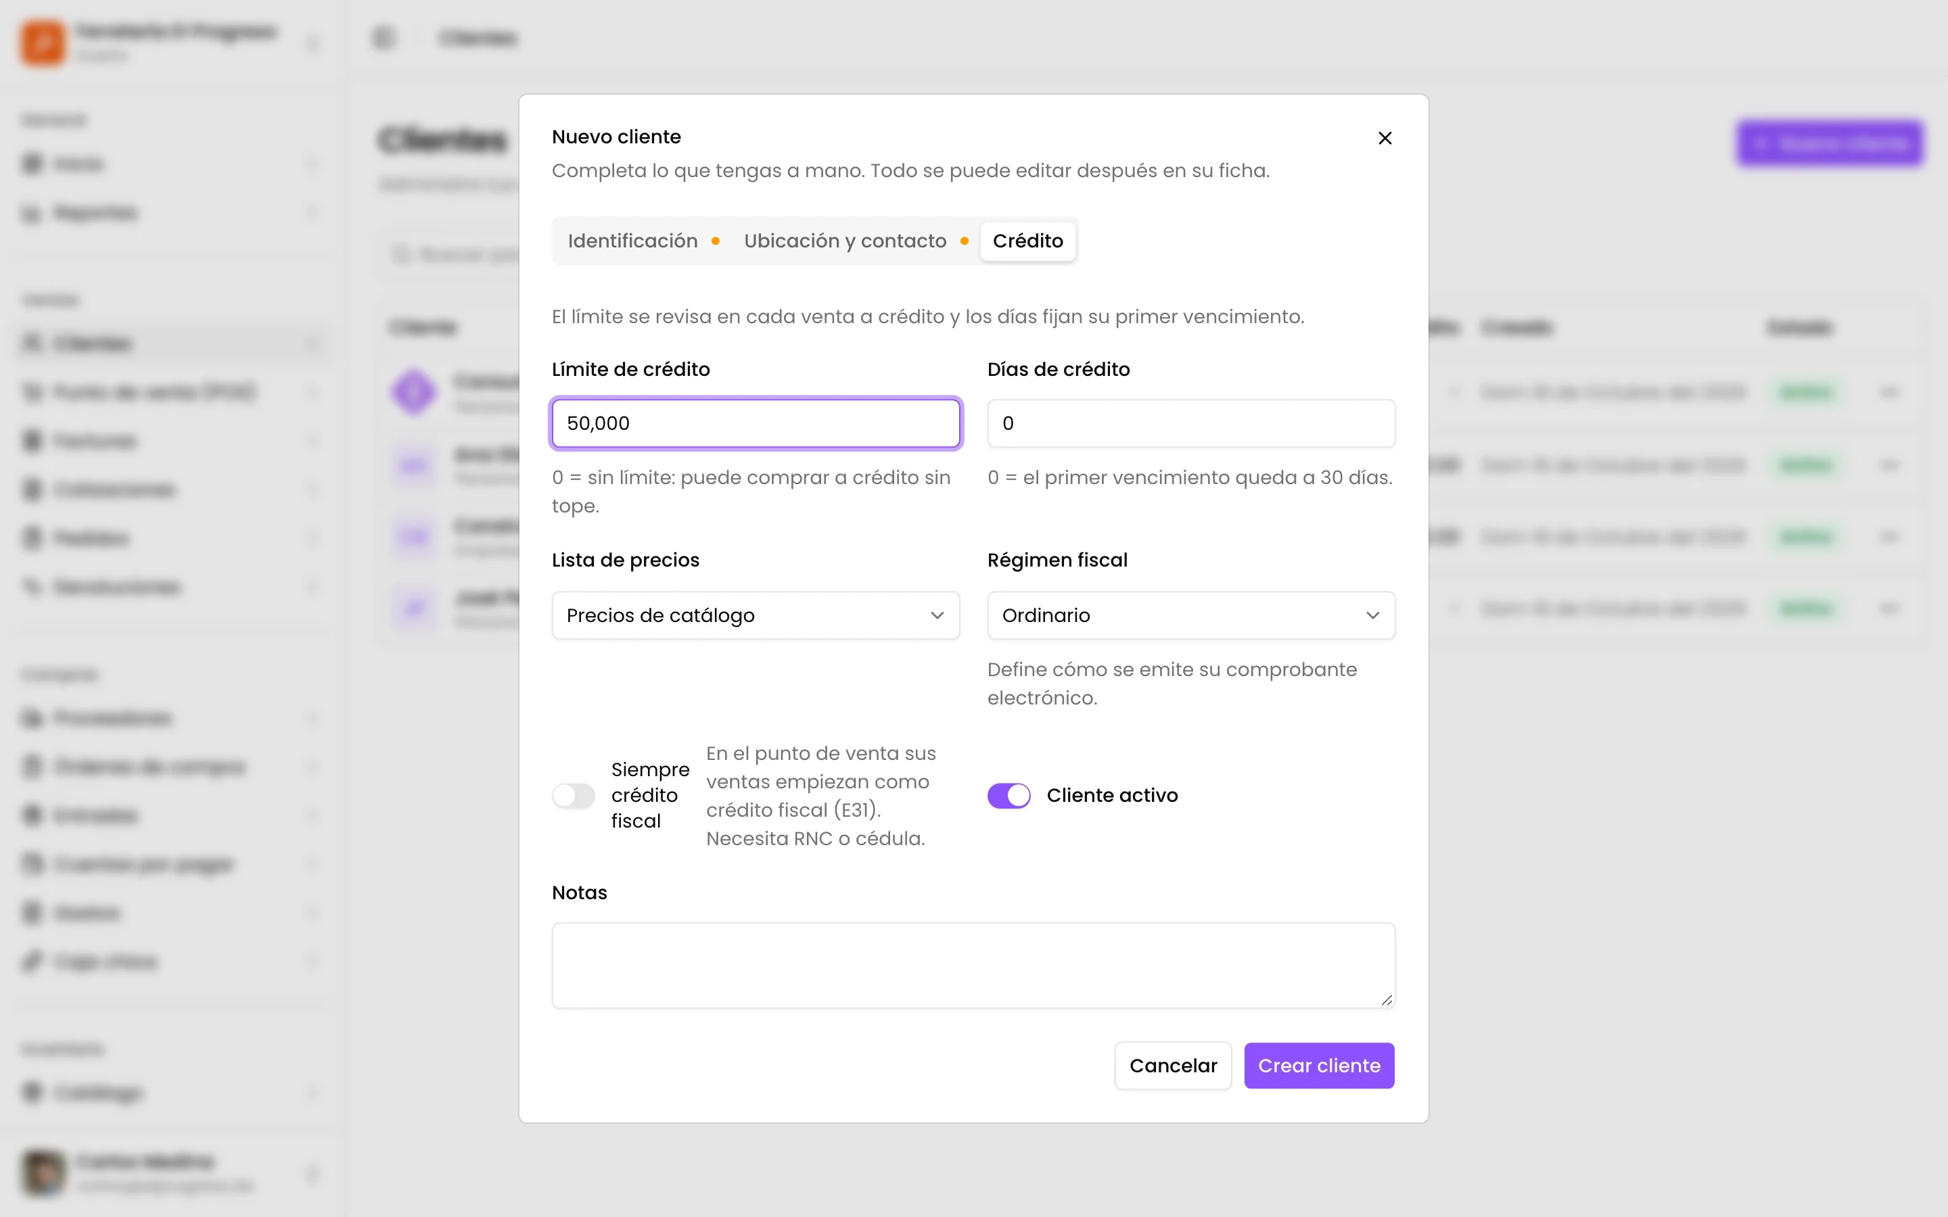Select the Crédito tab
The width and height of the screenshot is (1948, 1217).
(1028, 241)
